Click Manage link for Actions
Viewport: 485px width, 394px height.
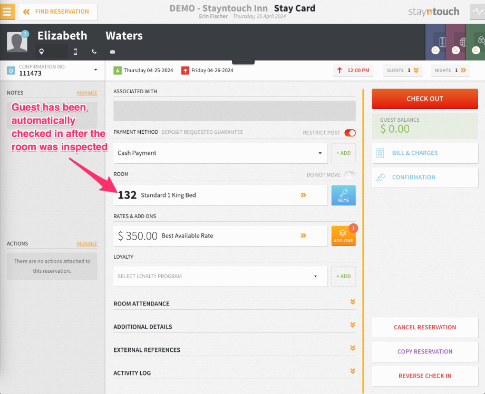(87, 243)
